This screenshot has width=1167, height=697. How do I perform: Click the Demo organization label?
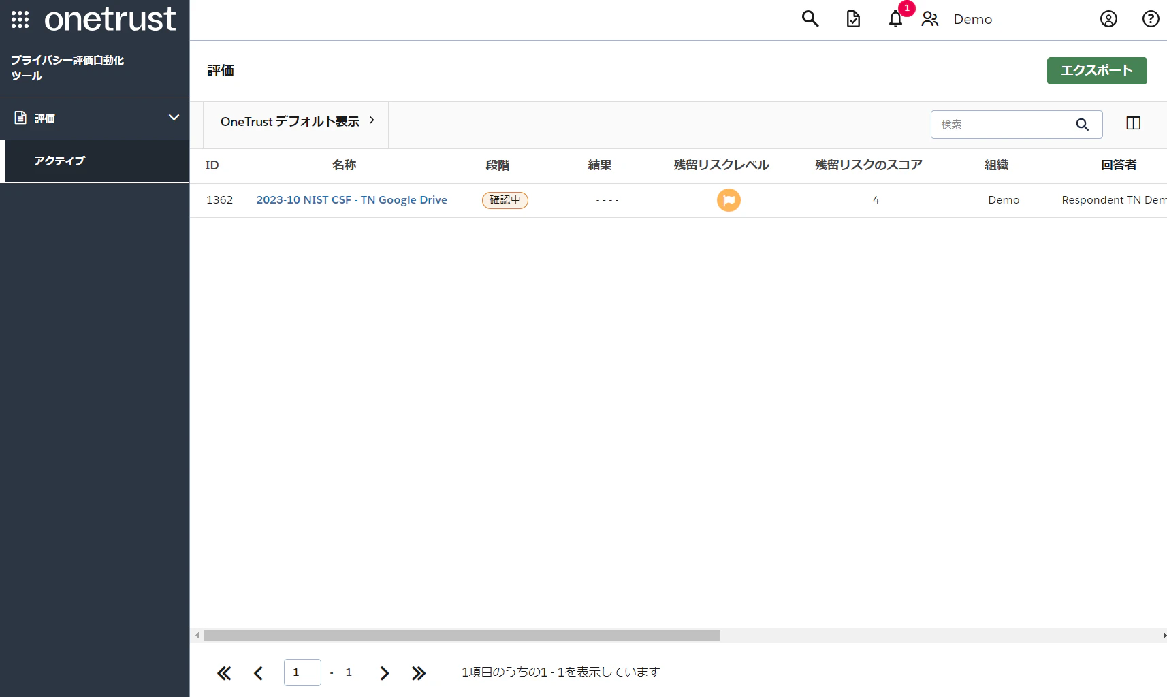click(973, 19)
